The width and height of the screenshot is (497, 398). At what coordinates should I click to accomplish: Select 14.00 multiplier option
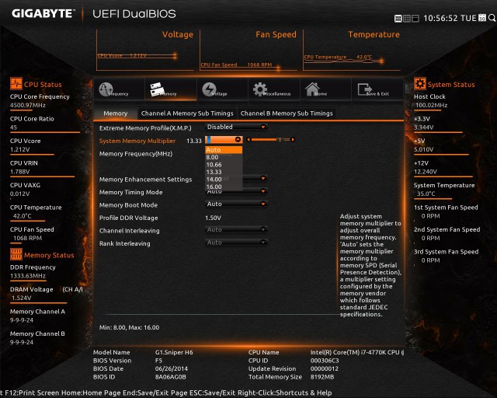coord(224,180)
